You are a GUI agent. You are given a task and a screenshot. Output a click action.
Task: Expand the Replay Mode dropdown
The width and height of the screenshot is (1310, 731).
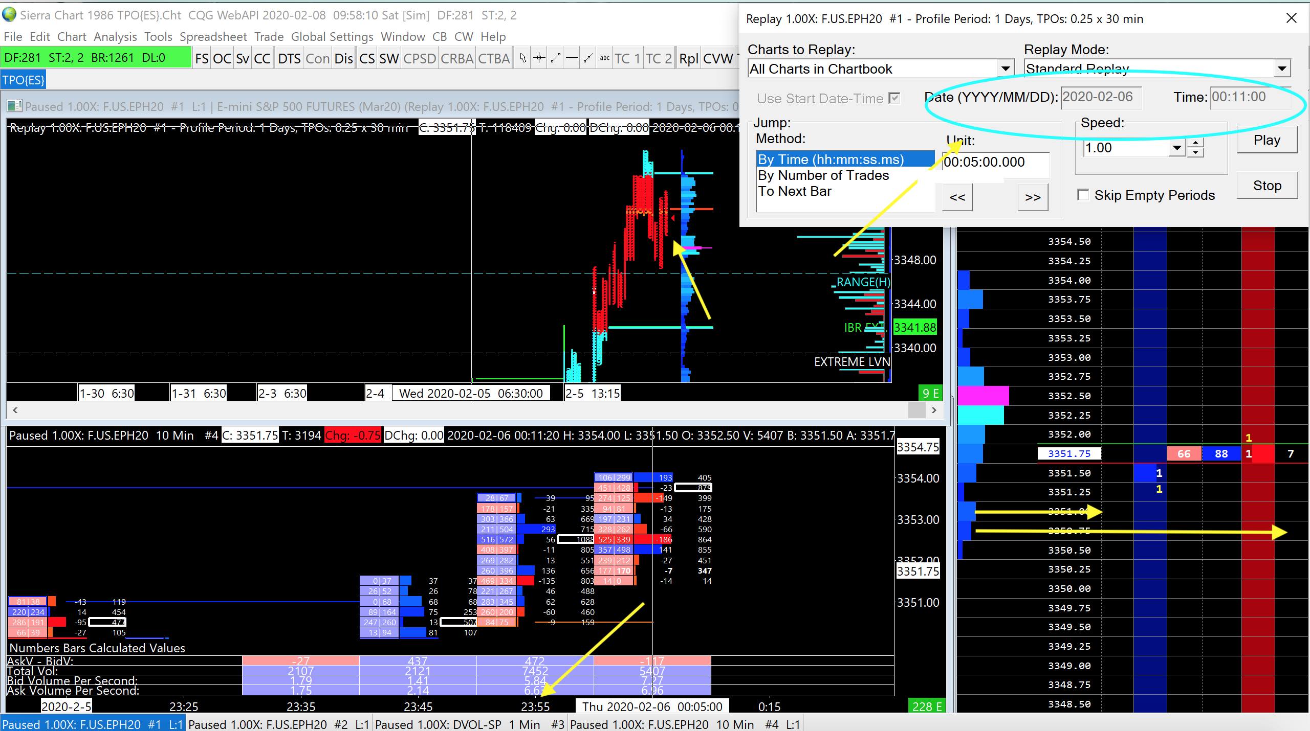1281,68
